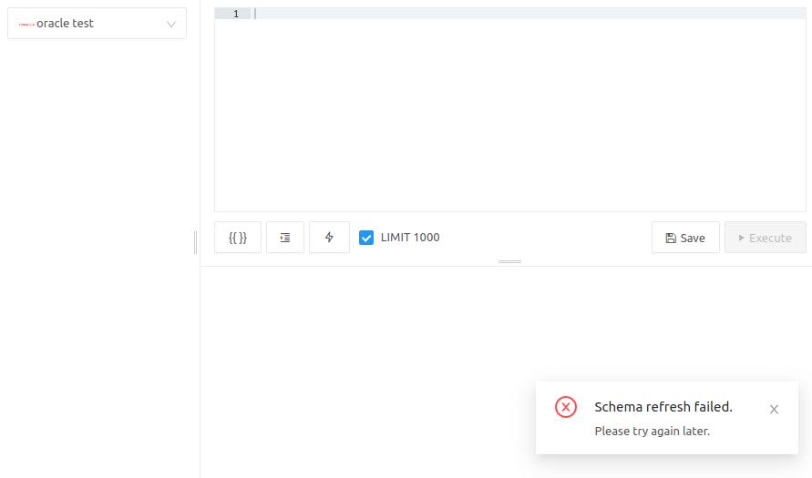Viewport: 812px width, 478px height.
Task: Click the Format Query indent icon
Action: [285, 238]
